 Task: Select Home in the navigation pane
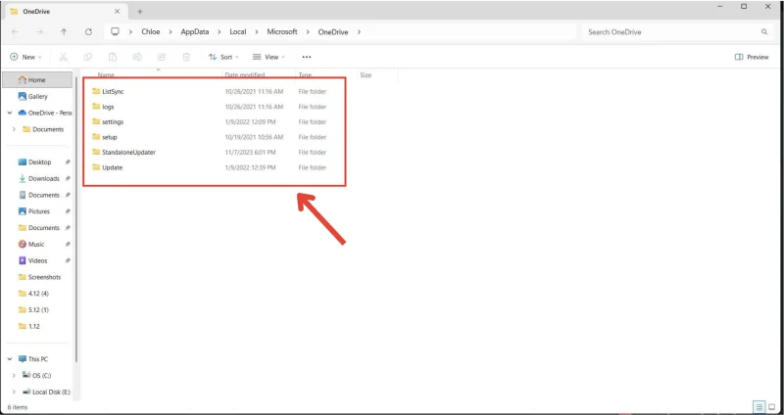point(37,80)
